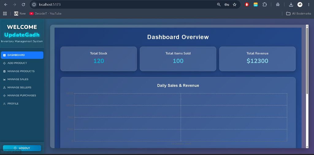
Task: Click the Inventory Management System subtitle
Action: pyautogui.click(x=22, y=41)
